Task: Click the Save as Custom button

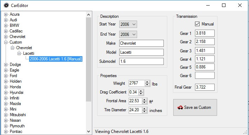Action: pyautogui.click(x=195, y=107)
